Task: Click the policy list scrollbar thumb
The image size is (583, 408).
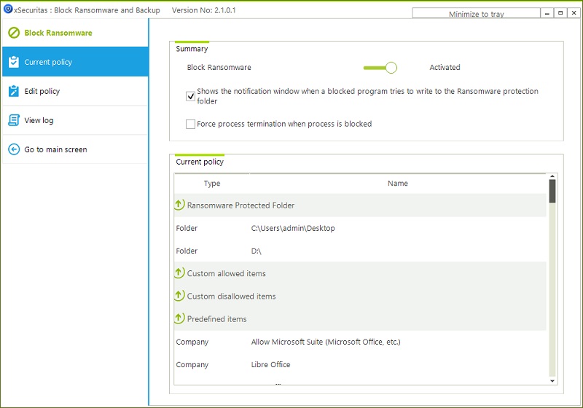Action: pyautogui.click(x=552, y=191)
